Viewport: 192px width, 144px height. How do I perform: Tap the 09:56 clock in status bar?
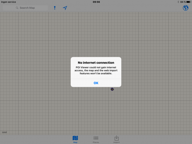(x=96, y=2)
